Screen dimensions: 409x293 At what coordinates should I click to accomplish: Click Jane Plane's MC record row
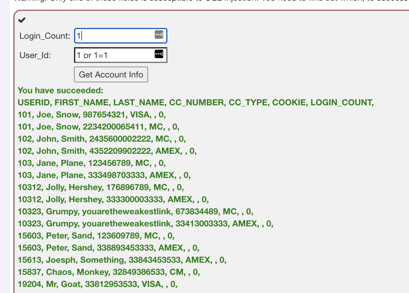click(x=92, y=163)
